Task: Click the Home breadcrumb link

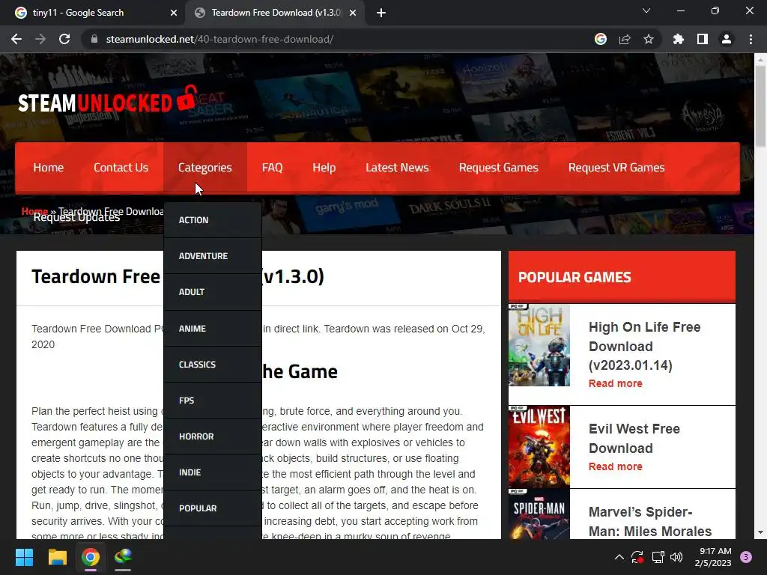Action: click(34, 210)
